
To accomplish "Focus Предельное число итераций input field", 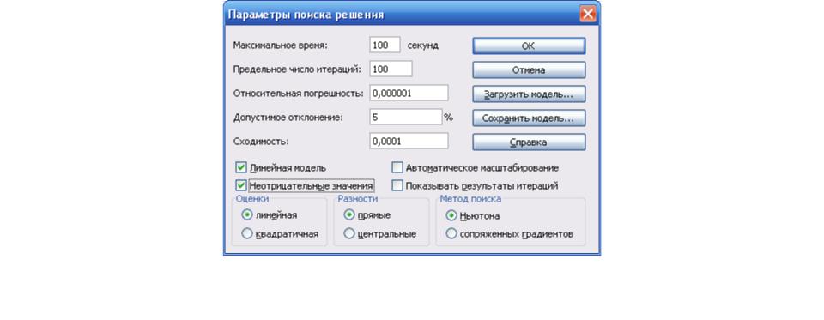I will 391,69.
